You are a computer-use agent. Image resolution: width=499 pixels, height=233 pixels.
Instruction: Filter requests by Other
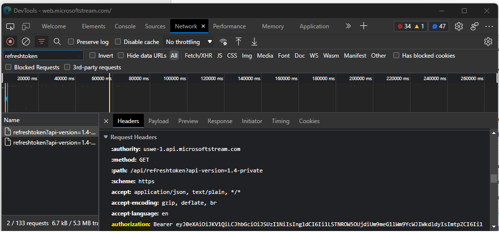(x=378, y=56)
